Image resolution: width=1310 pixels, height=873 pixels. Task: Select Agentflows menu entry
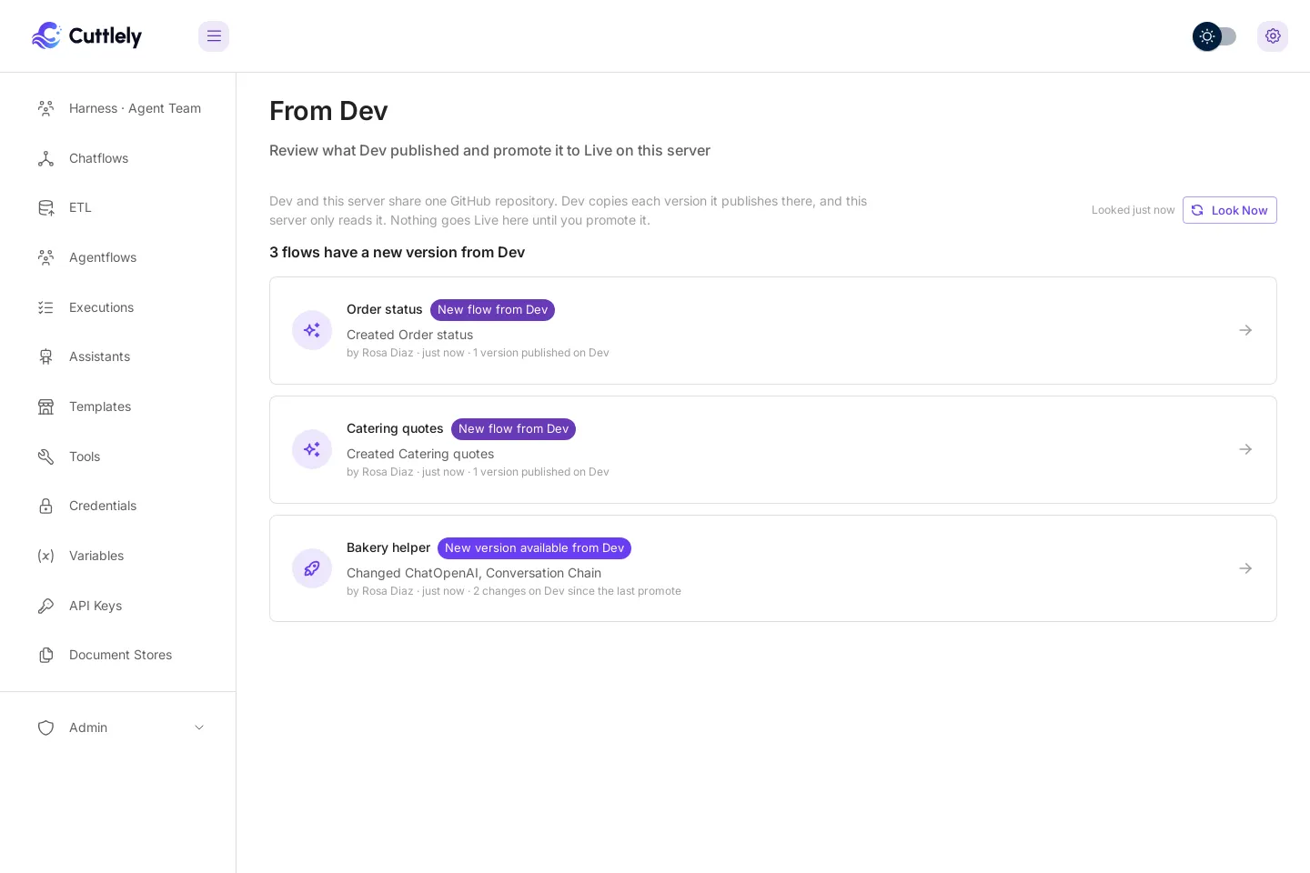click(118, 257)
